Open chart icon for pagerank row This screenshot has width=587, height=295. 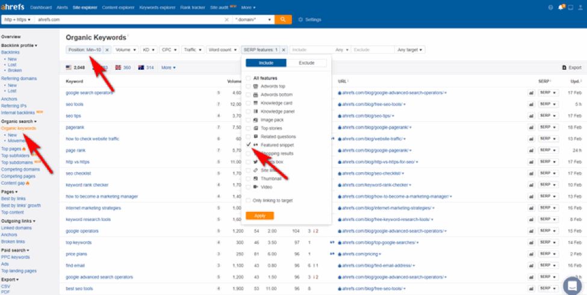(x=531, y=127)
